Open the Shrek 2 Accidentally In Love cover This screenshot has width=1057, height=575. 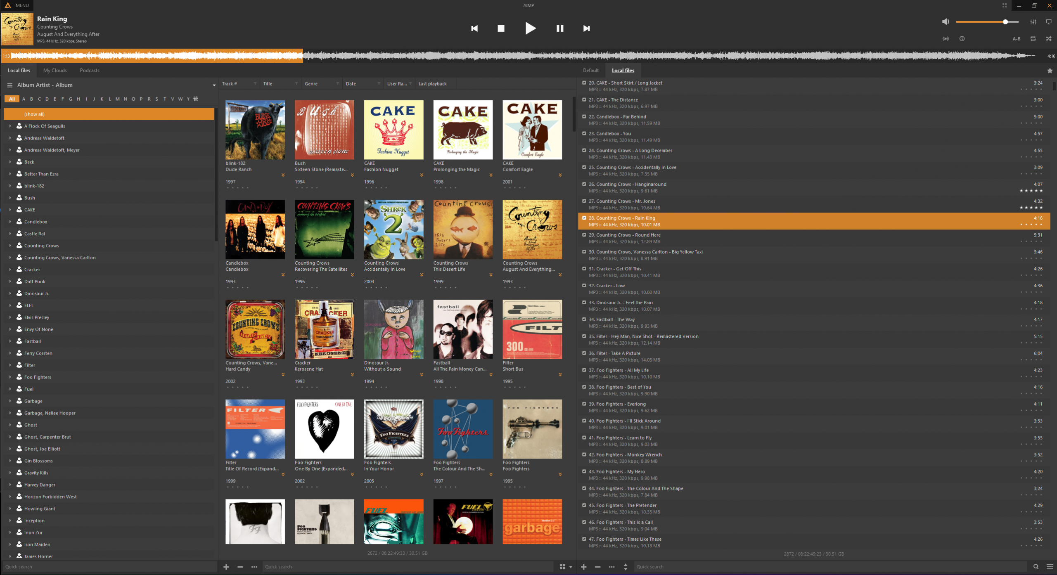coord(393,230)
